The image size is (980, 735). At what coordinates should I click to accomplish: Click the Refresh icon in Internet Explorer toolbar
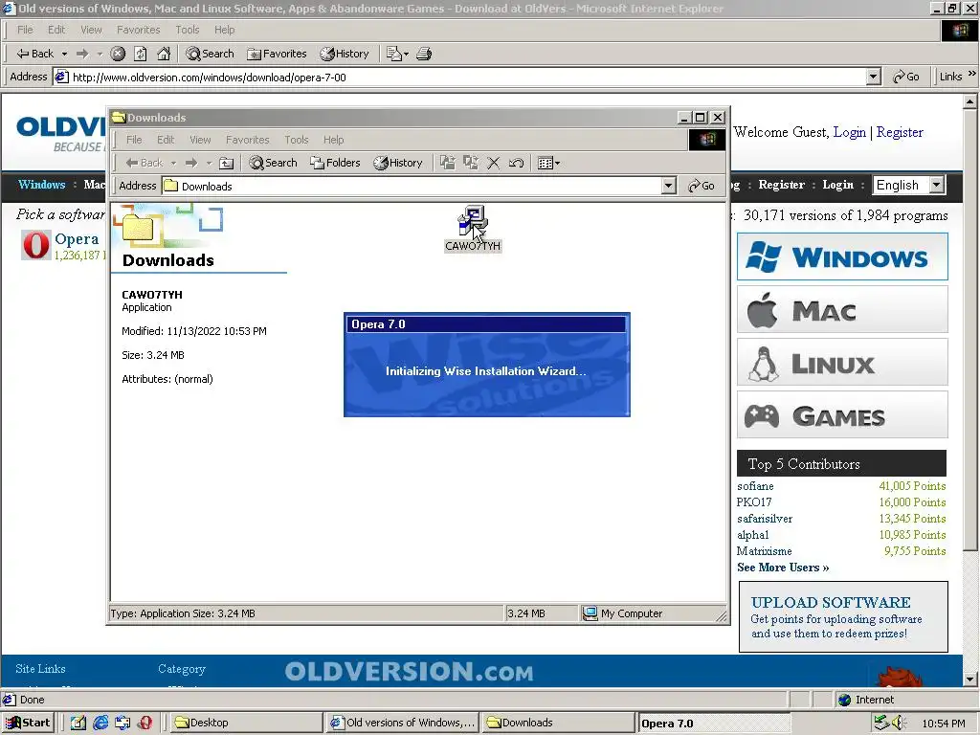(x=141, y=54)
